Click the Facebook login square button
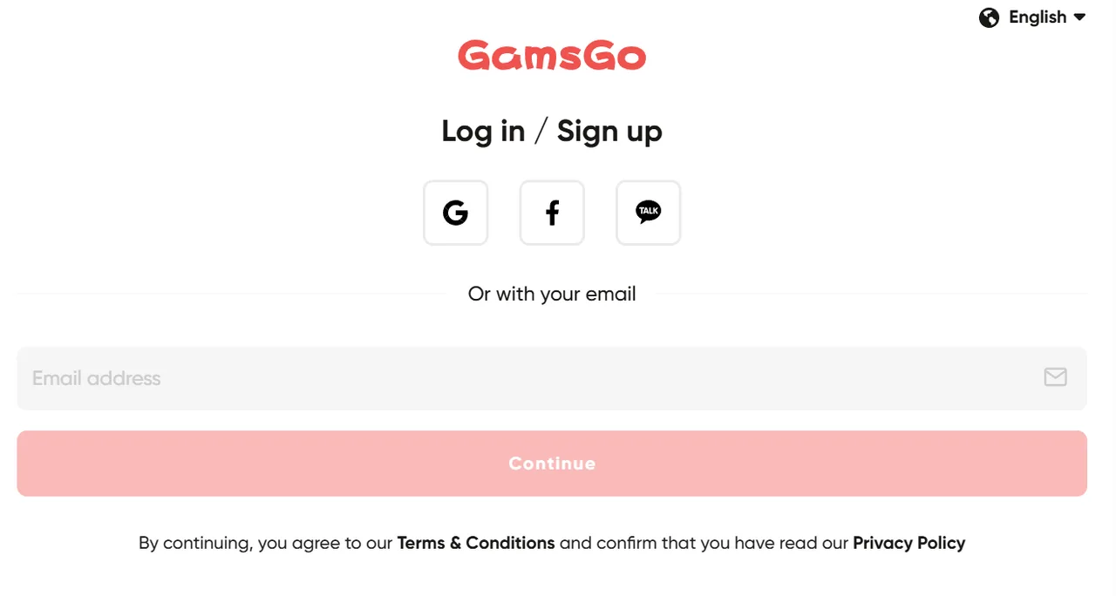The width and height of the screenshot is (1116, 596). point(552,213)
